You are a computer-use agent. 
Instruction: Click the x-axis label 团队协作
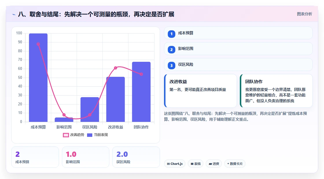pos(141,127)
